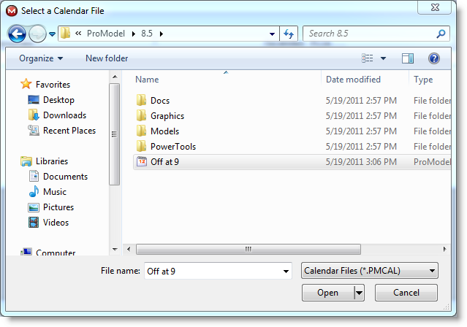Click the horizontal scrollbar in file list
Image resolution: width=467 pixels, height=327 pixels.
[248, 249]
